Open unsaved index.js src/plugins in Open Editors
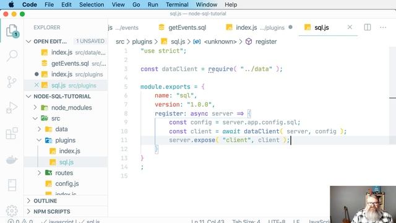This screenshot has width=396, height=223. coord(66,74)
